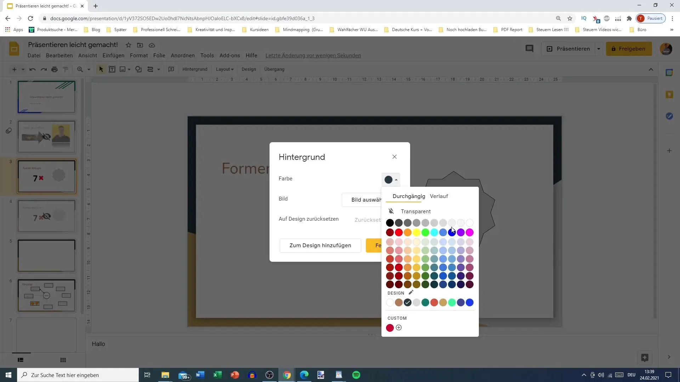Switch to grid view of slides
The width and height of the screenshot is (680, 382).
click(x=63, y=360)
